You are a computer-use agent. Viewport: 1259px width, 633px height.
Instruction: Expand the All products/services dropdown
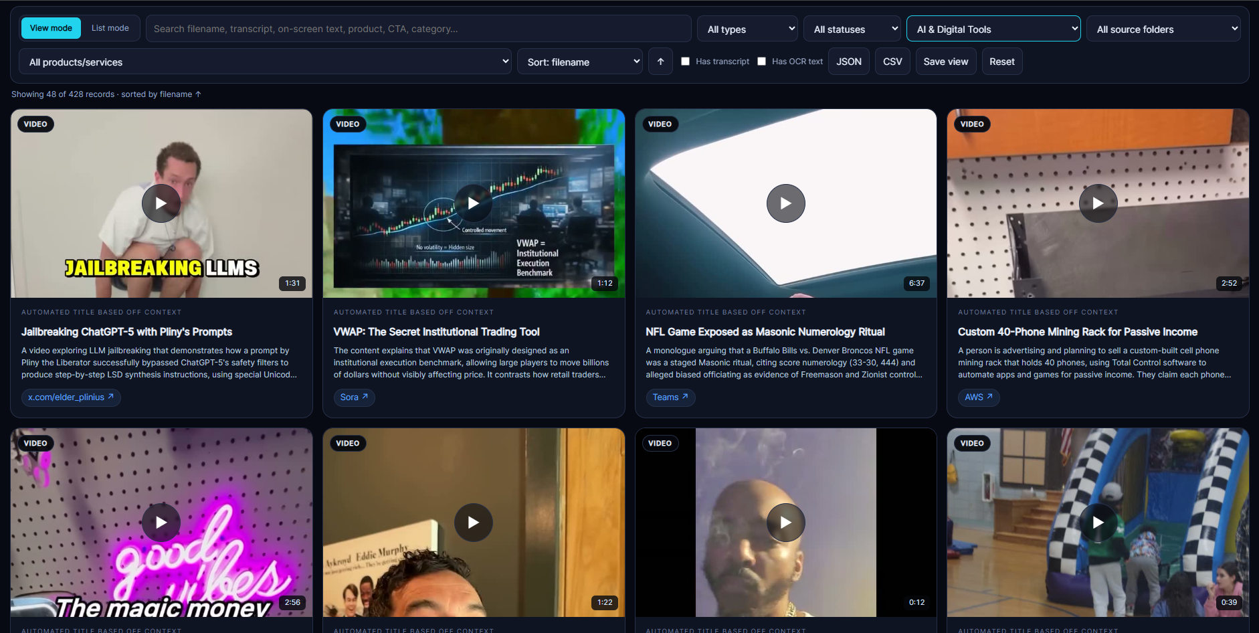point(266,62)
